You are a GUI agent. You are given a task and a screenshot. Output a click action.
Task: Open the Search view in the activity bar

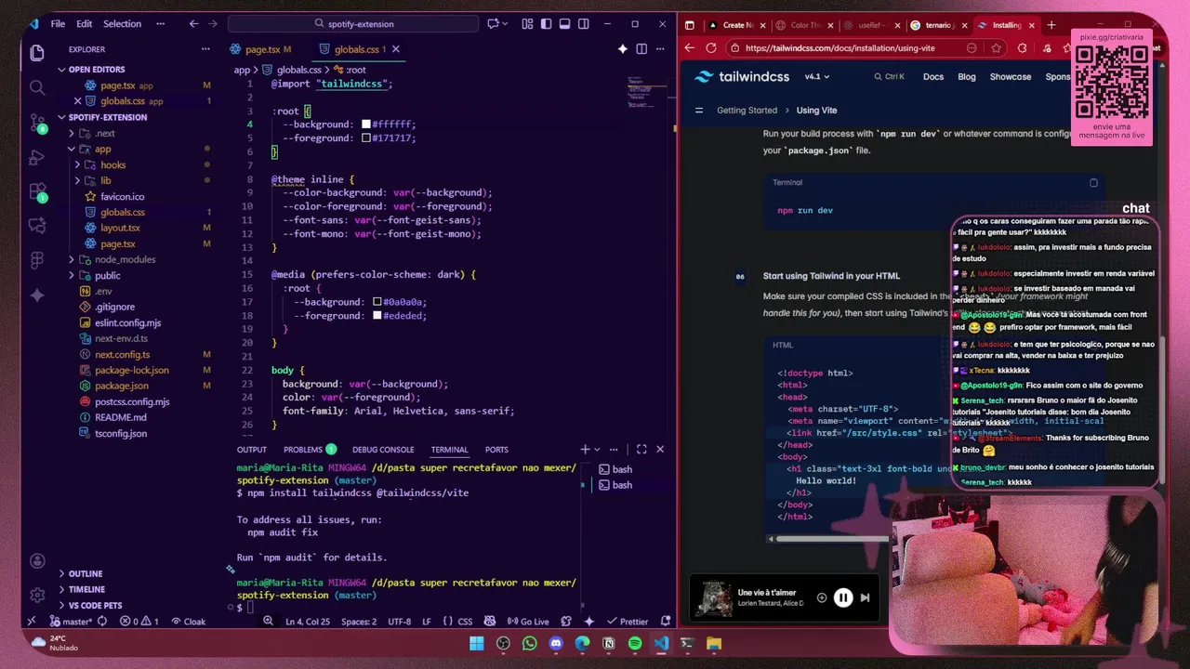(37, 87)
